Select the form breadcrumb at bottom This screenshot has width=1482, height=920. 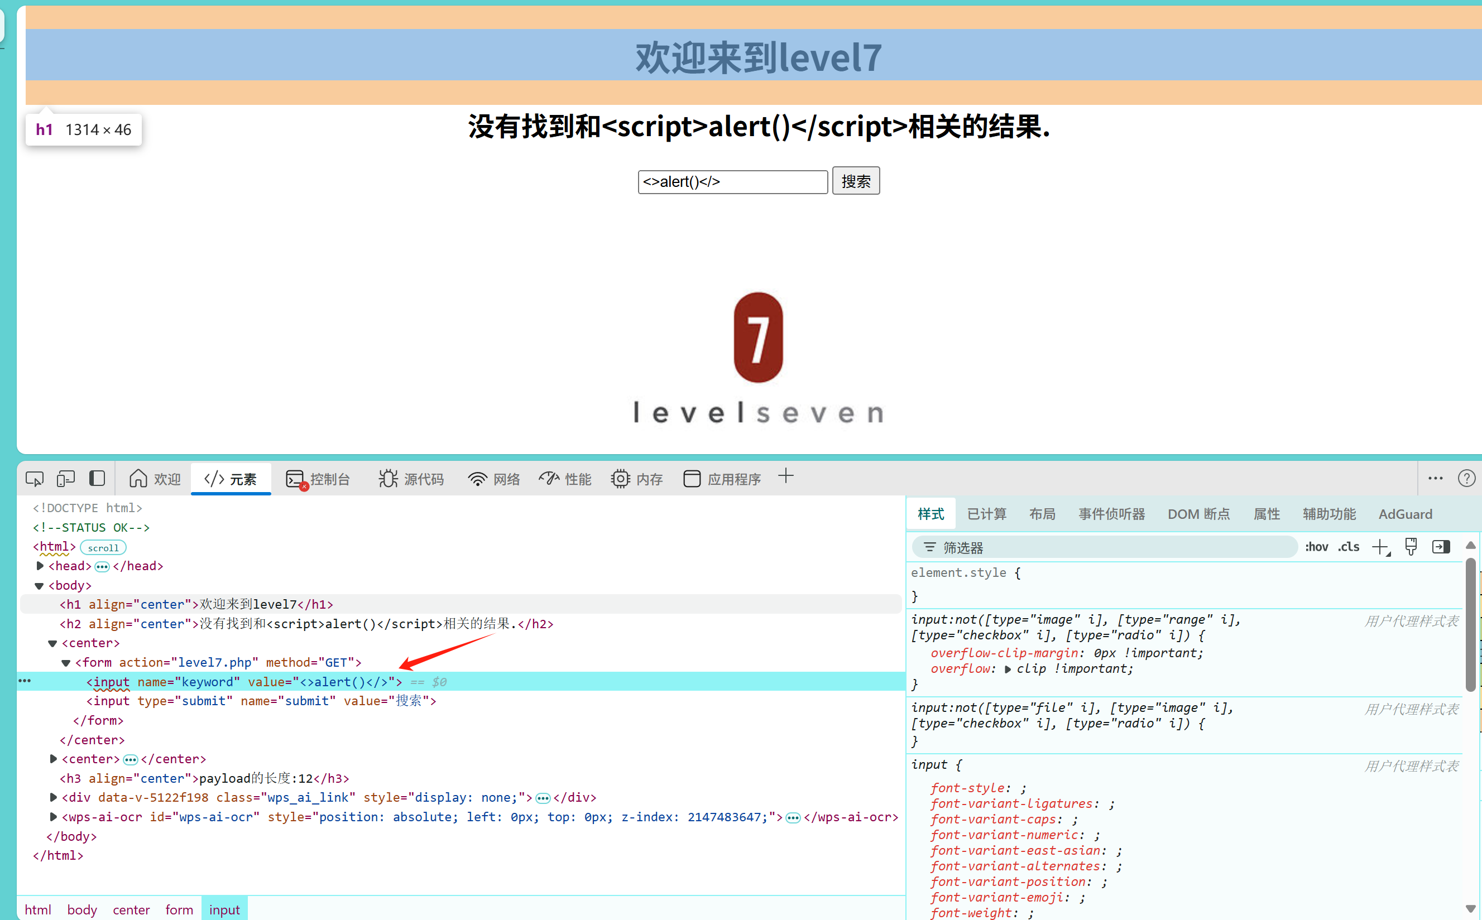(179, 909)
